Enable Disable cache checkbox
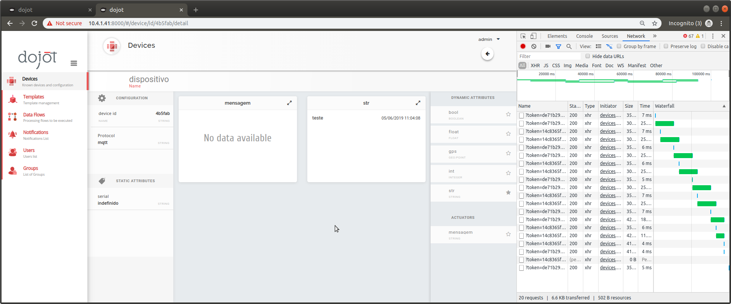The height and width of the screenshot is (304, 731). click(x=703, y=46)
